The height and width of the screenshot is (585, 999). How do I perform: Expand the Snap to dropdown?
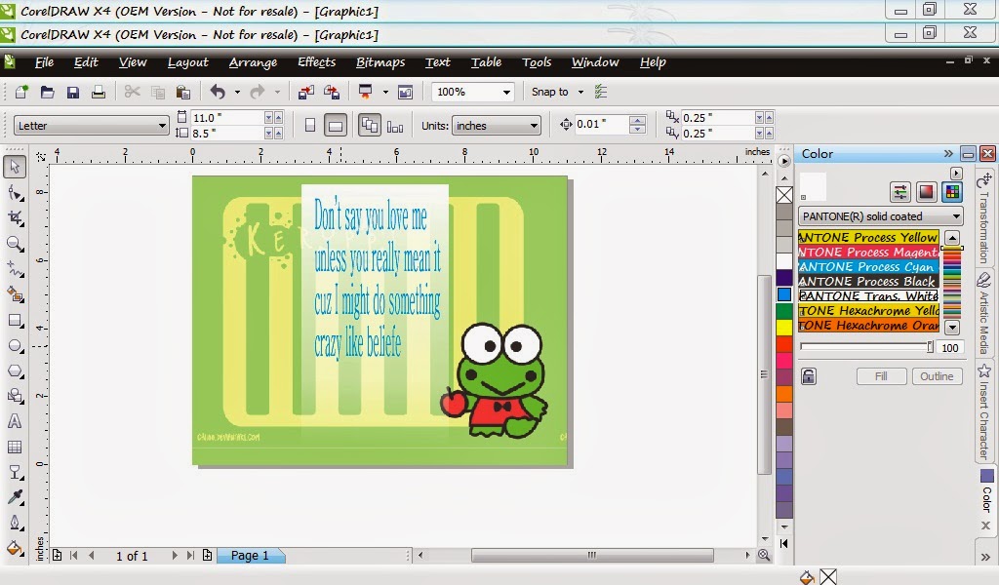pyautogui.click(x=580, y=93)
